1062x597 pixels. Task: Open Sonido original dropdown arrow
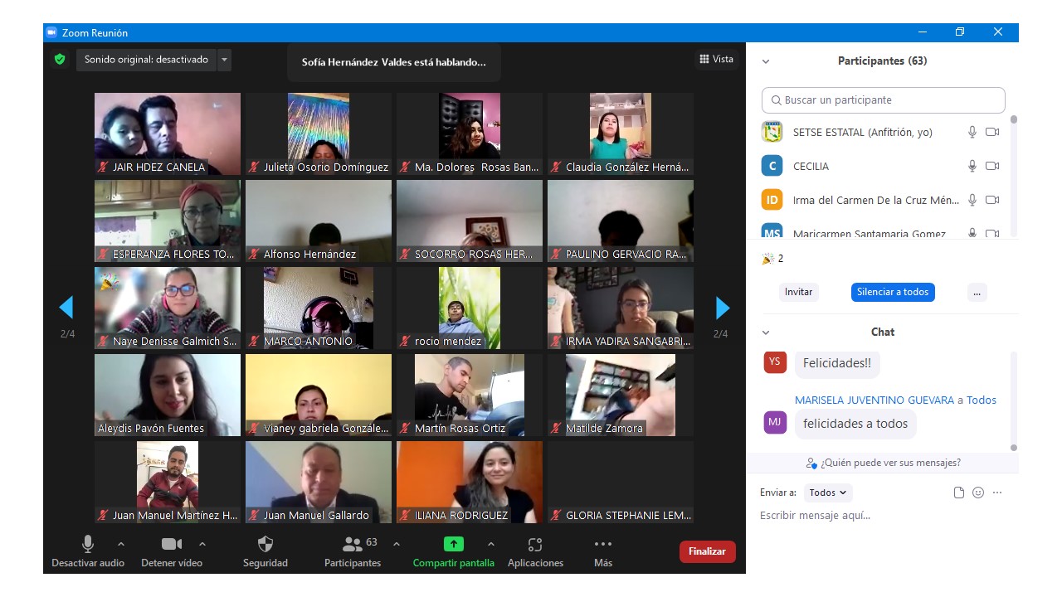[x=224, y=60]
